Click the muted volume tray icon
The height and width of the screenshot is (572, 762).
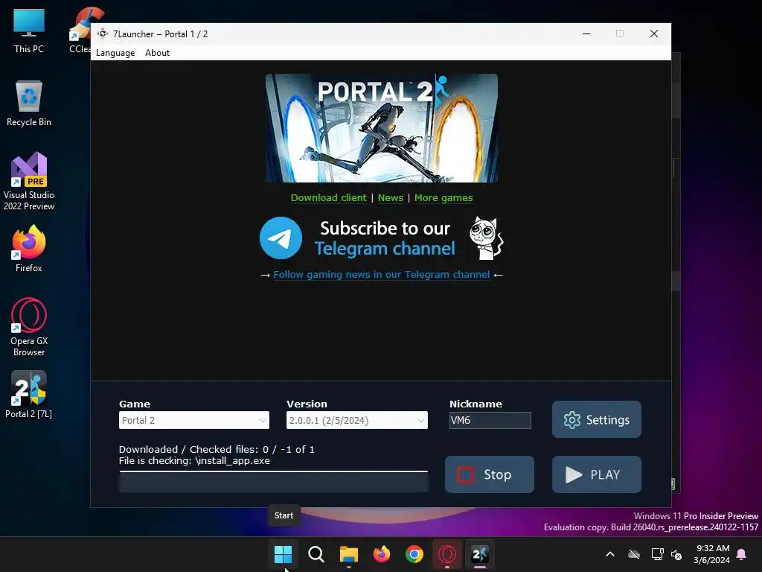(676, 554)
